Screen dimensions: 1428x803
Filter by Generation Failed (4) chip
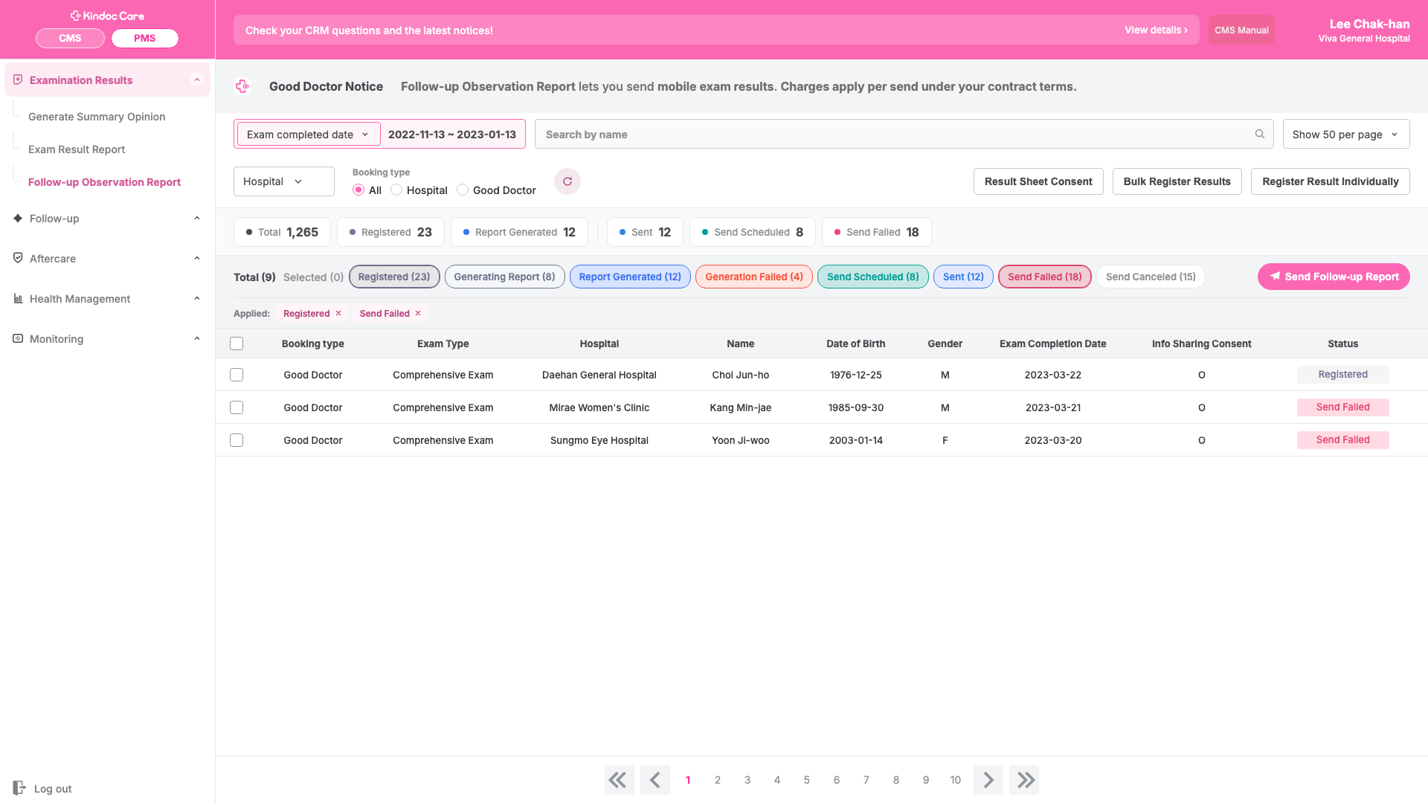[754, 277]
